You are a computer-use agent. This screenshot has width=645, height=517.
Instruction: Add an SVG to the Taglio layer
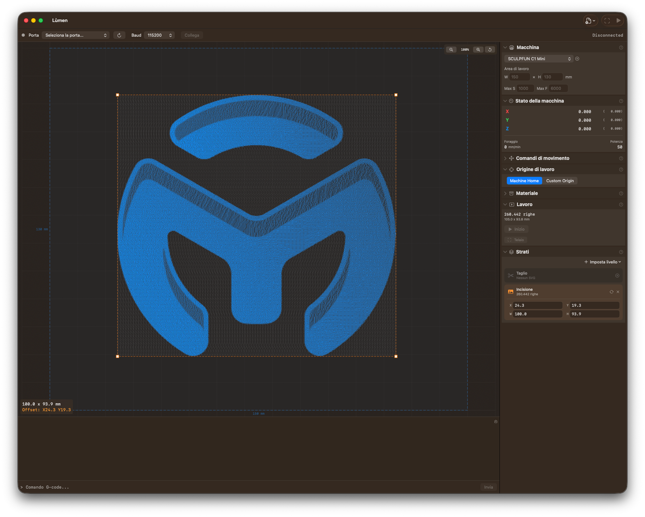[617, 275]
